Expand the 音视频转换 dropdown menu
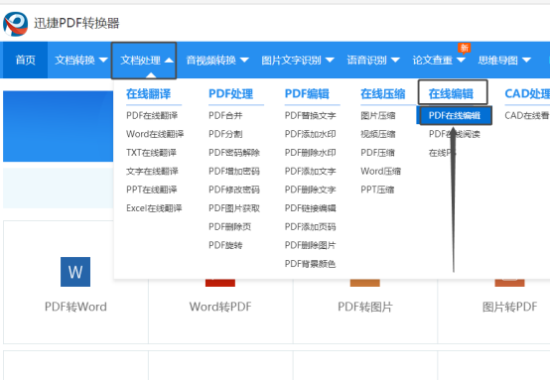The width and height of the screenshot is (550, 381). (x=217, y=60)
